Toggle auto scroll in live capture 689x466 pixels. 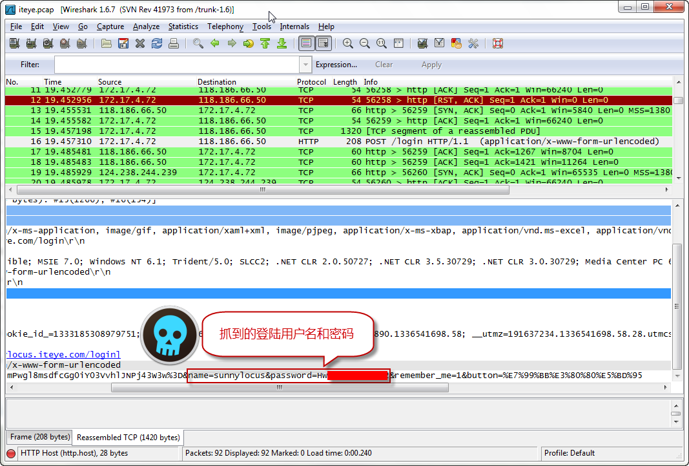323,43
